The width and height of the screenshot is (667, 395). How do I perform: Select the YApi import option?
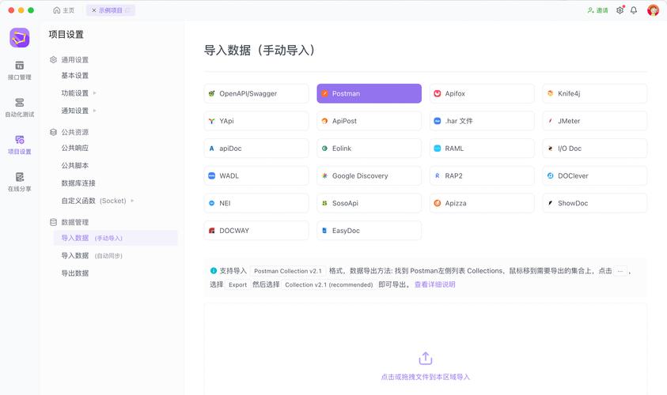[256, 121]
